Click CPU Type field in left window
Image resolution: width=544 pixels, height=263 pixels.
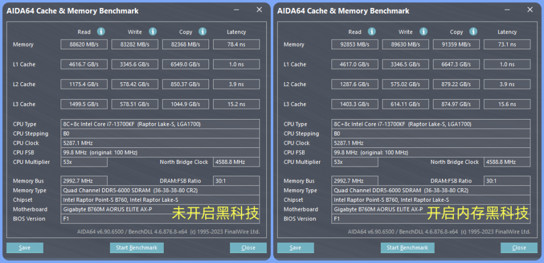pos(160,124)
